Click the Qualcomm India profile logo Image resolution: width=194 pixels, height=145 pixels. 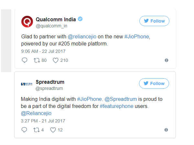point(27,22)
